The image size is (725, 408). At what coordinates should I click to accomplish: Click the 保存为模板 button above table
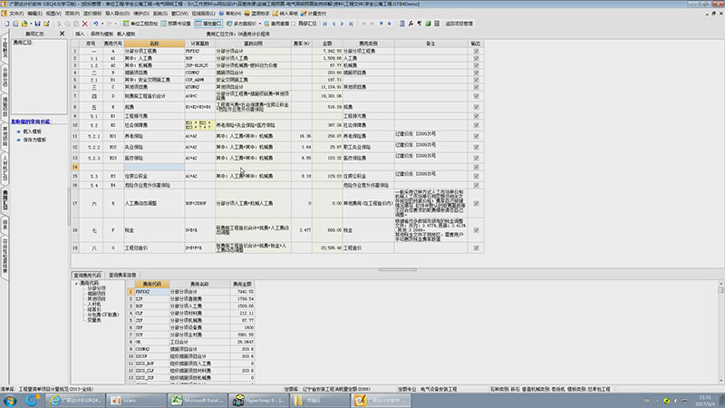coord(101,33)
